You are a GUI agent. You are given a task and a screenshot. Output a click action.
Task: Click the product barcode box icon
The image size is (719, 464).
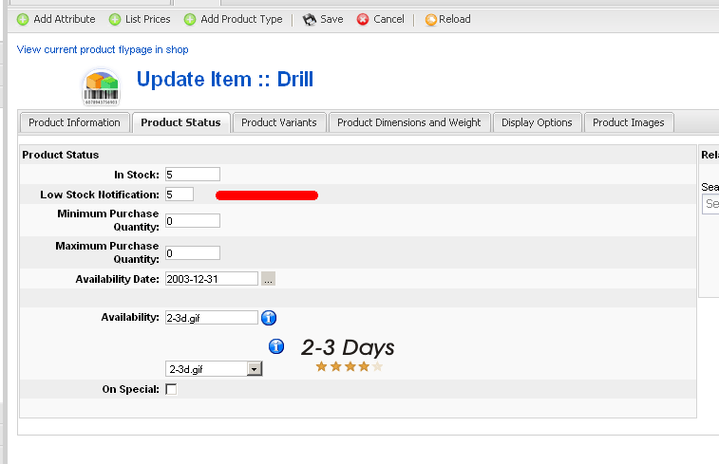[102, 86]
